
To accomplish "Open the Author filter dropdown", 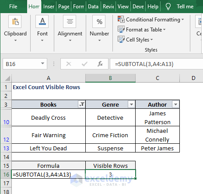I will pos(175,104).
